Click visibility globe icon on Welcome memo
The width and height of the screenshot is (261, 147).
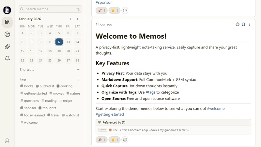pyautogui.click(x=238, y=24)
